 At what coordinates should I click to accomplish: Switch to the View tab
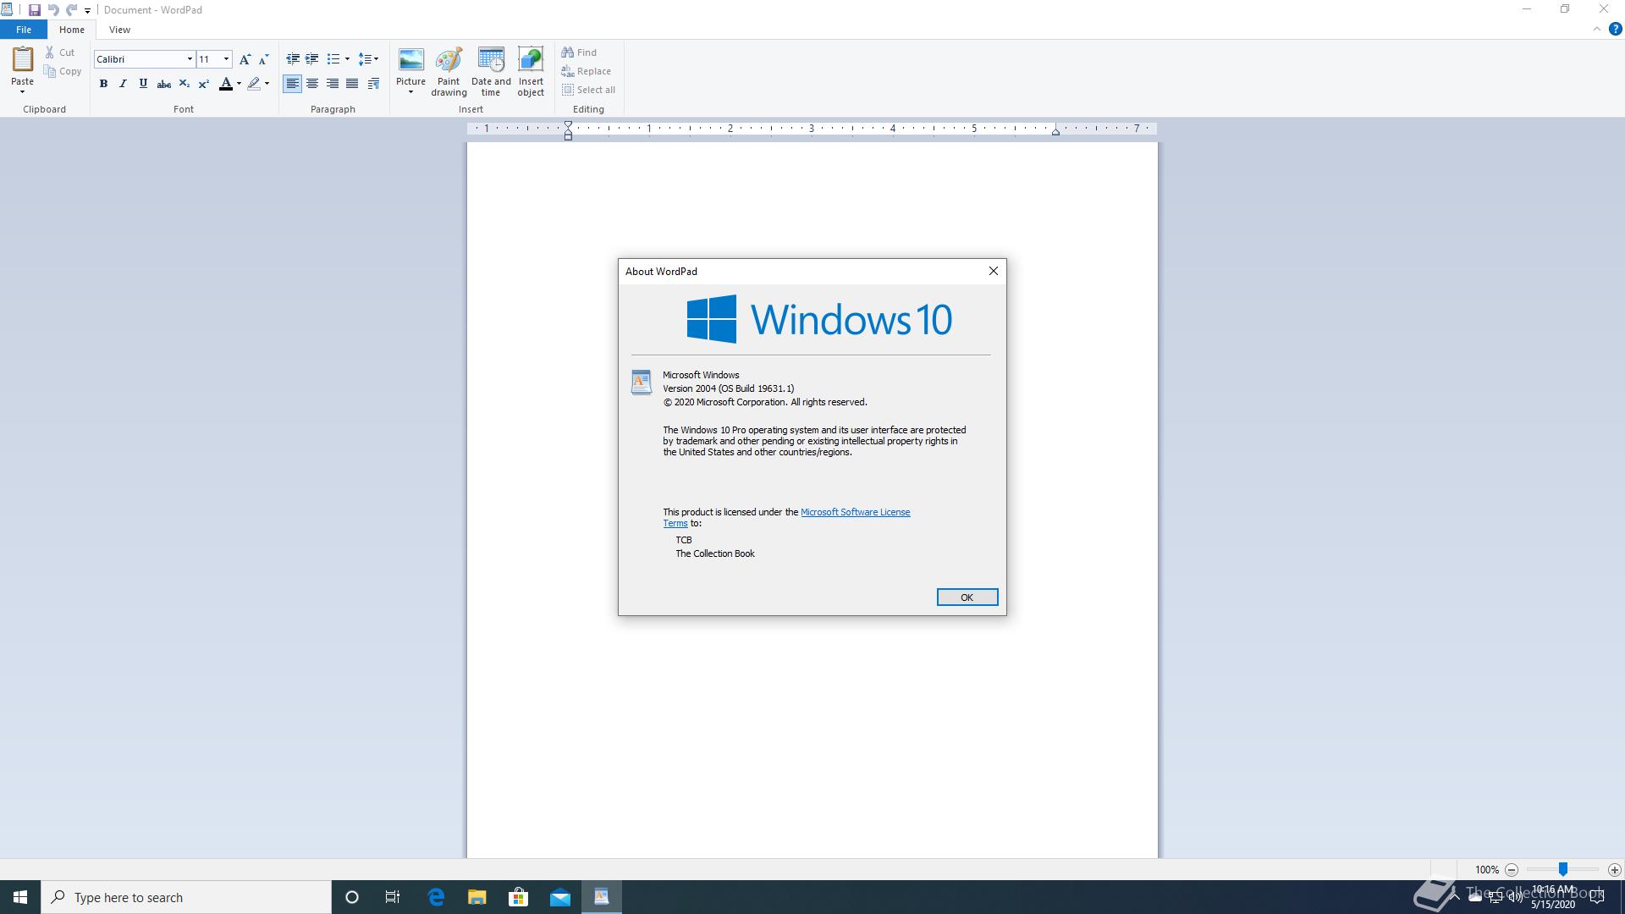(x=119, y=30)
